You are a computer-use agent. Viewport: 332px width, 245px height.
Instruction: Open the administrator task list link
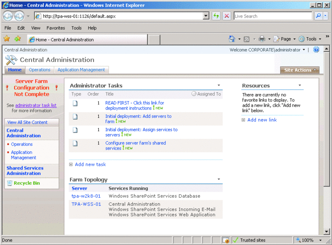(36, 105)
